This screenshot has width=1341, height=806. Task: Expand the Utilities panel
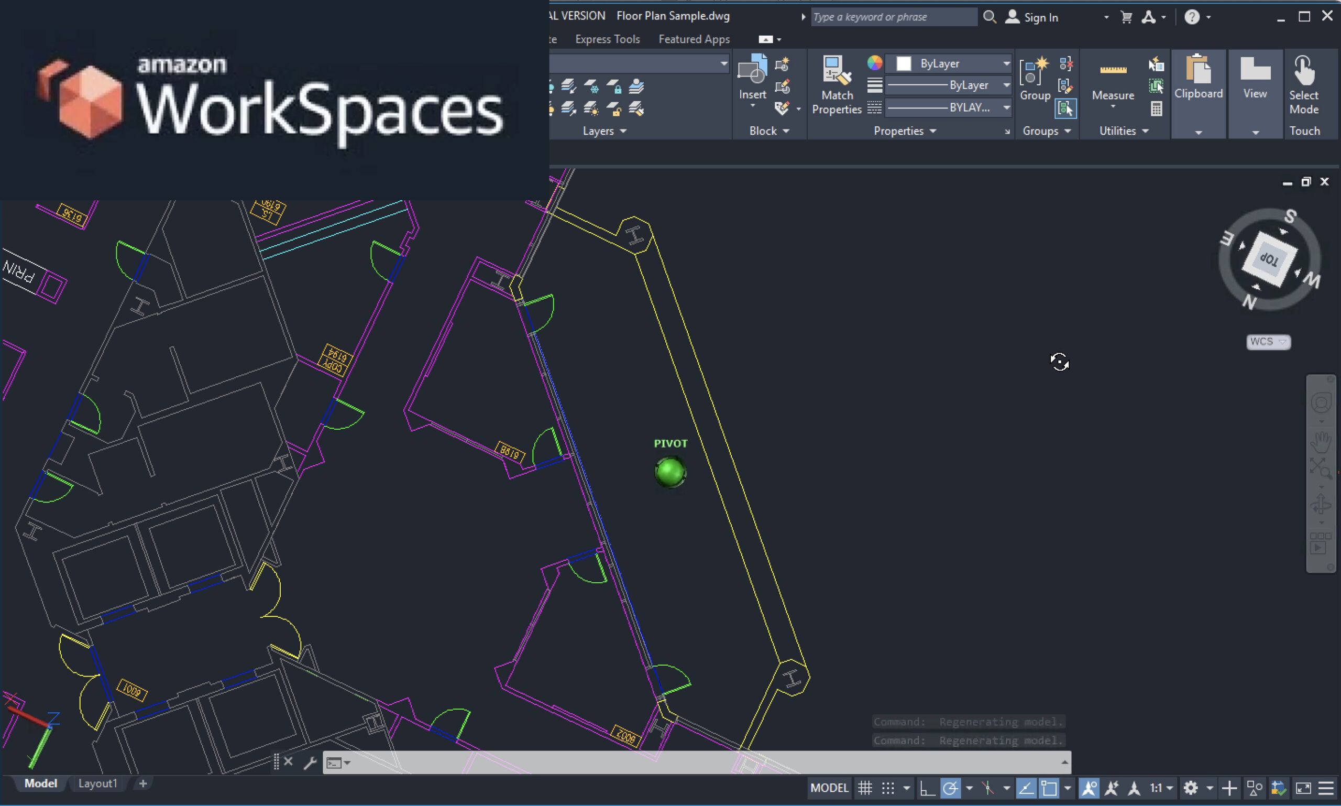click(x=1124, y=131)
